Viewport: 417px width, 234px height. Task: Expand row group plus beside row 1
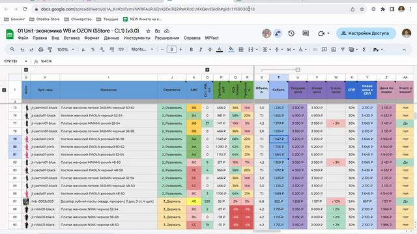point(4,90)
